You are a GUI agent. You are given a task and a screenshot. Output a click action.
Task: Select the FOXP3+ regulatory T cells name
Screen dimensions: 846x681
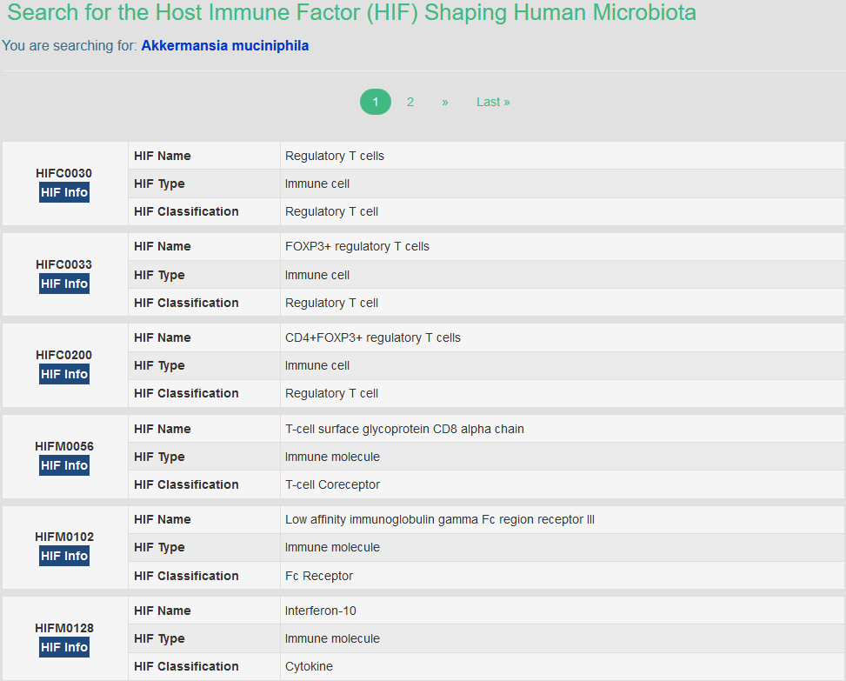[x=357, y=246]
